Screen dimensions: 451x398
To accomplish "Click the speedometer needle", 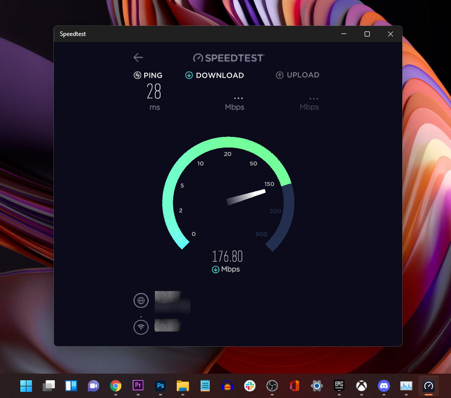I will (x=246, y=197).
